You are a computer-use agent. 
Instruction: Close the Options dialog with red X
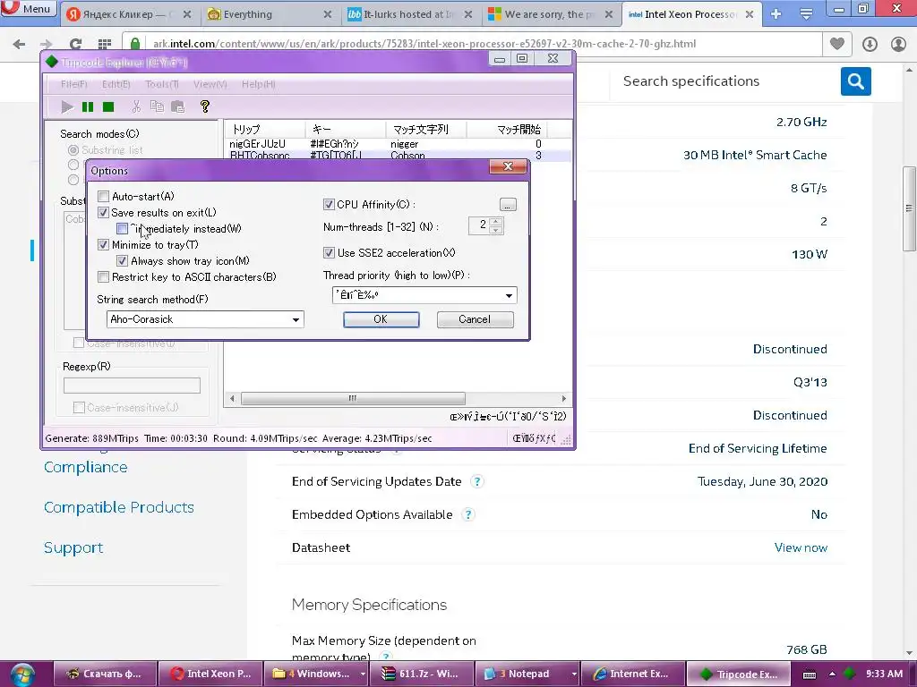click(508, 167)
